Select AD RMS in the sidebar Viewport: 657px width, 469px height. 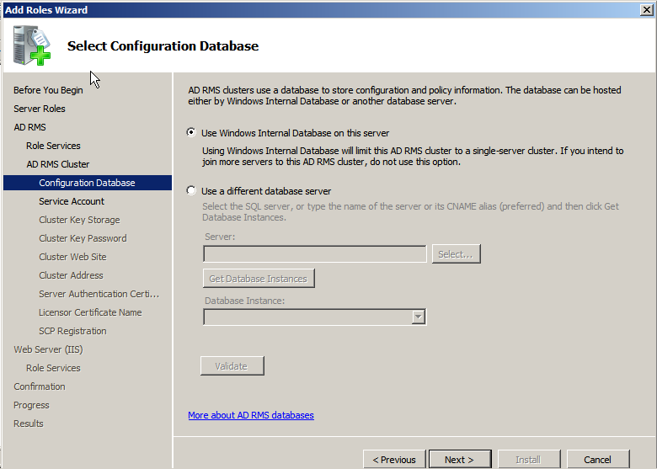[x=29, y=127]
